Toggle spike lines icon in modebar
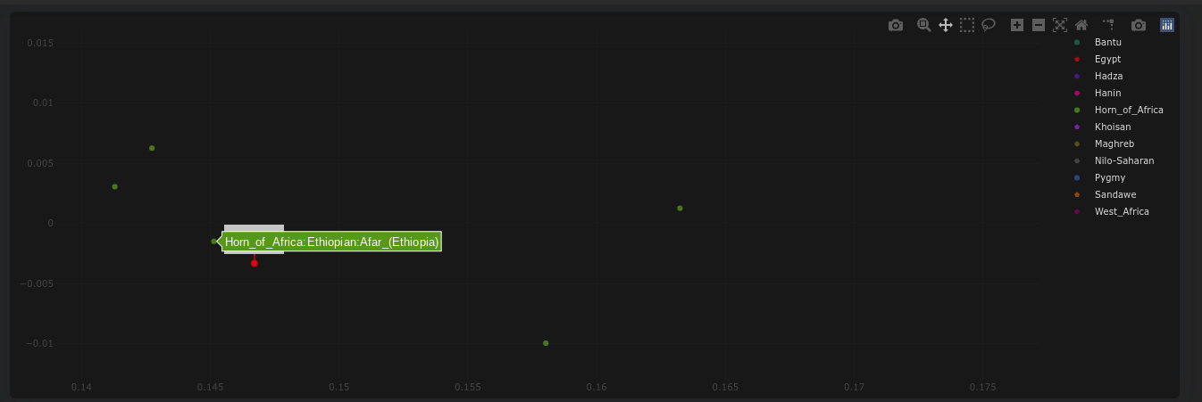Image resolution: width=1202 pixels, height=402 pixels. [x=1109, y=25]
